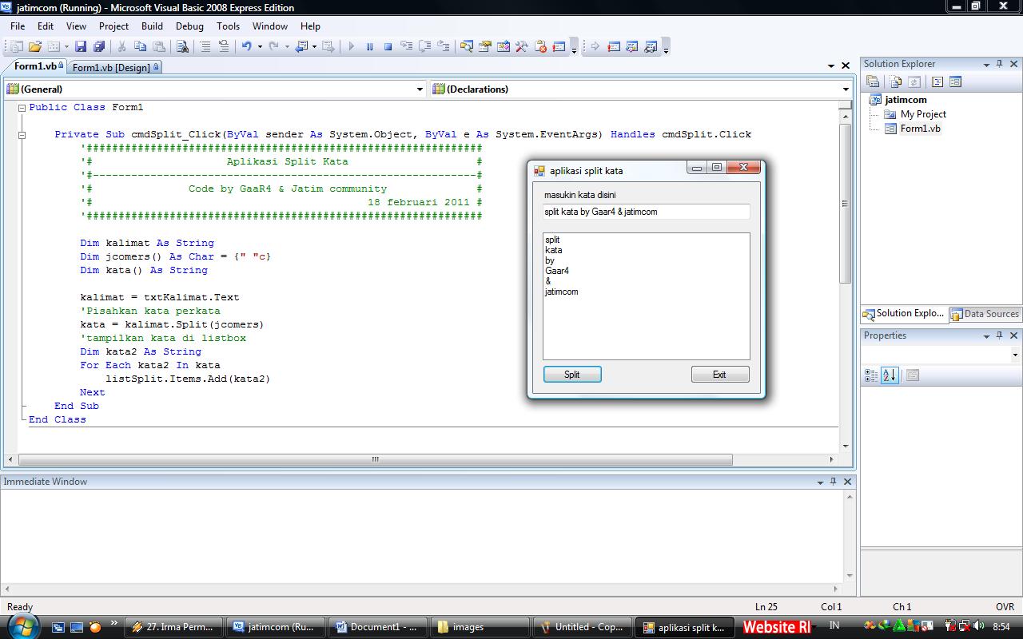Click the Refresh icon in Solution Explorer

click(x=914, y=81)
